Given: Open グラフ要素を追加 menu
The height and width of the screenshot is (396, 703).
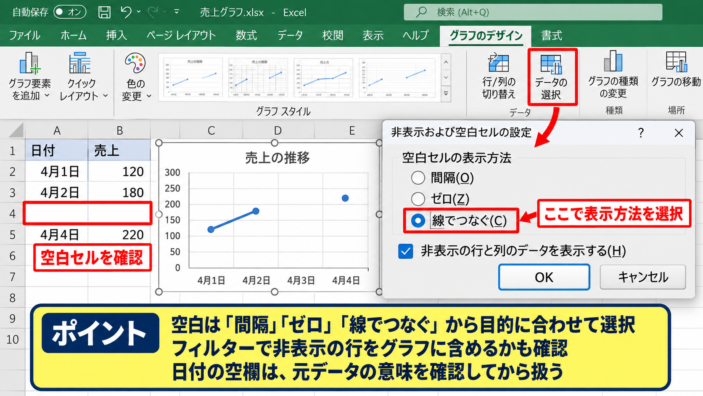Looking at the screenshot, I should 29,77.
